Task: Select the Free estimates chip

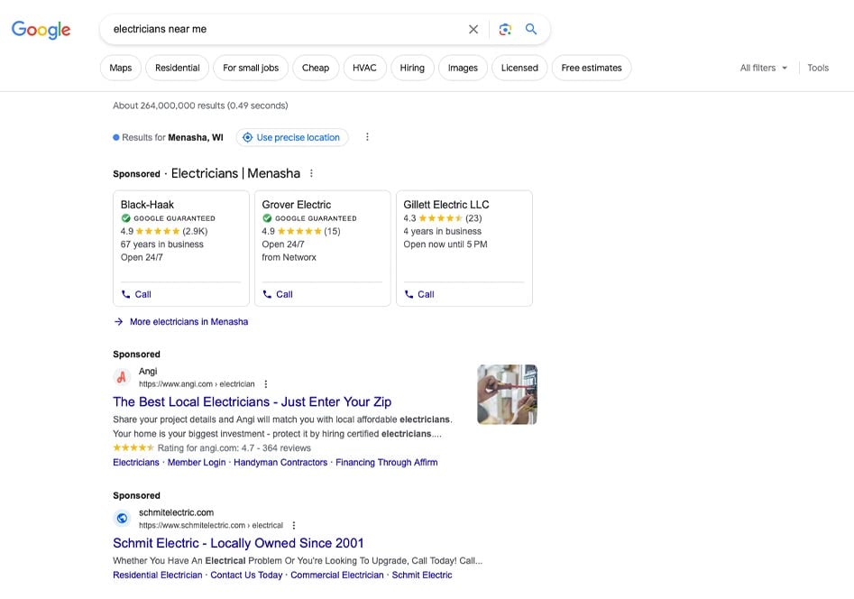Action: (592, 68)
